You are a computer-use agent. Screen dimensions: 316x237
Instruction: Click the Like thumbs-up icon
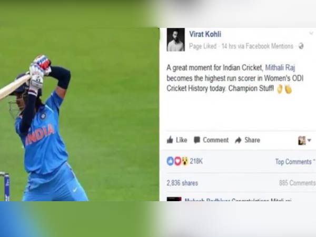click(170, 140)
